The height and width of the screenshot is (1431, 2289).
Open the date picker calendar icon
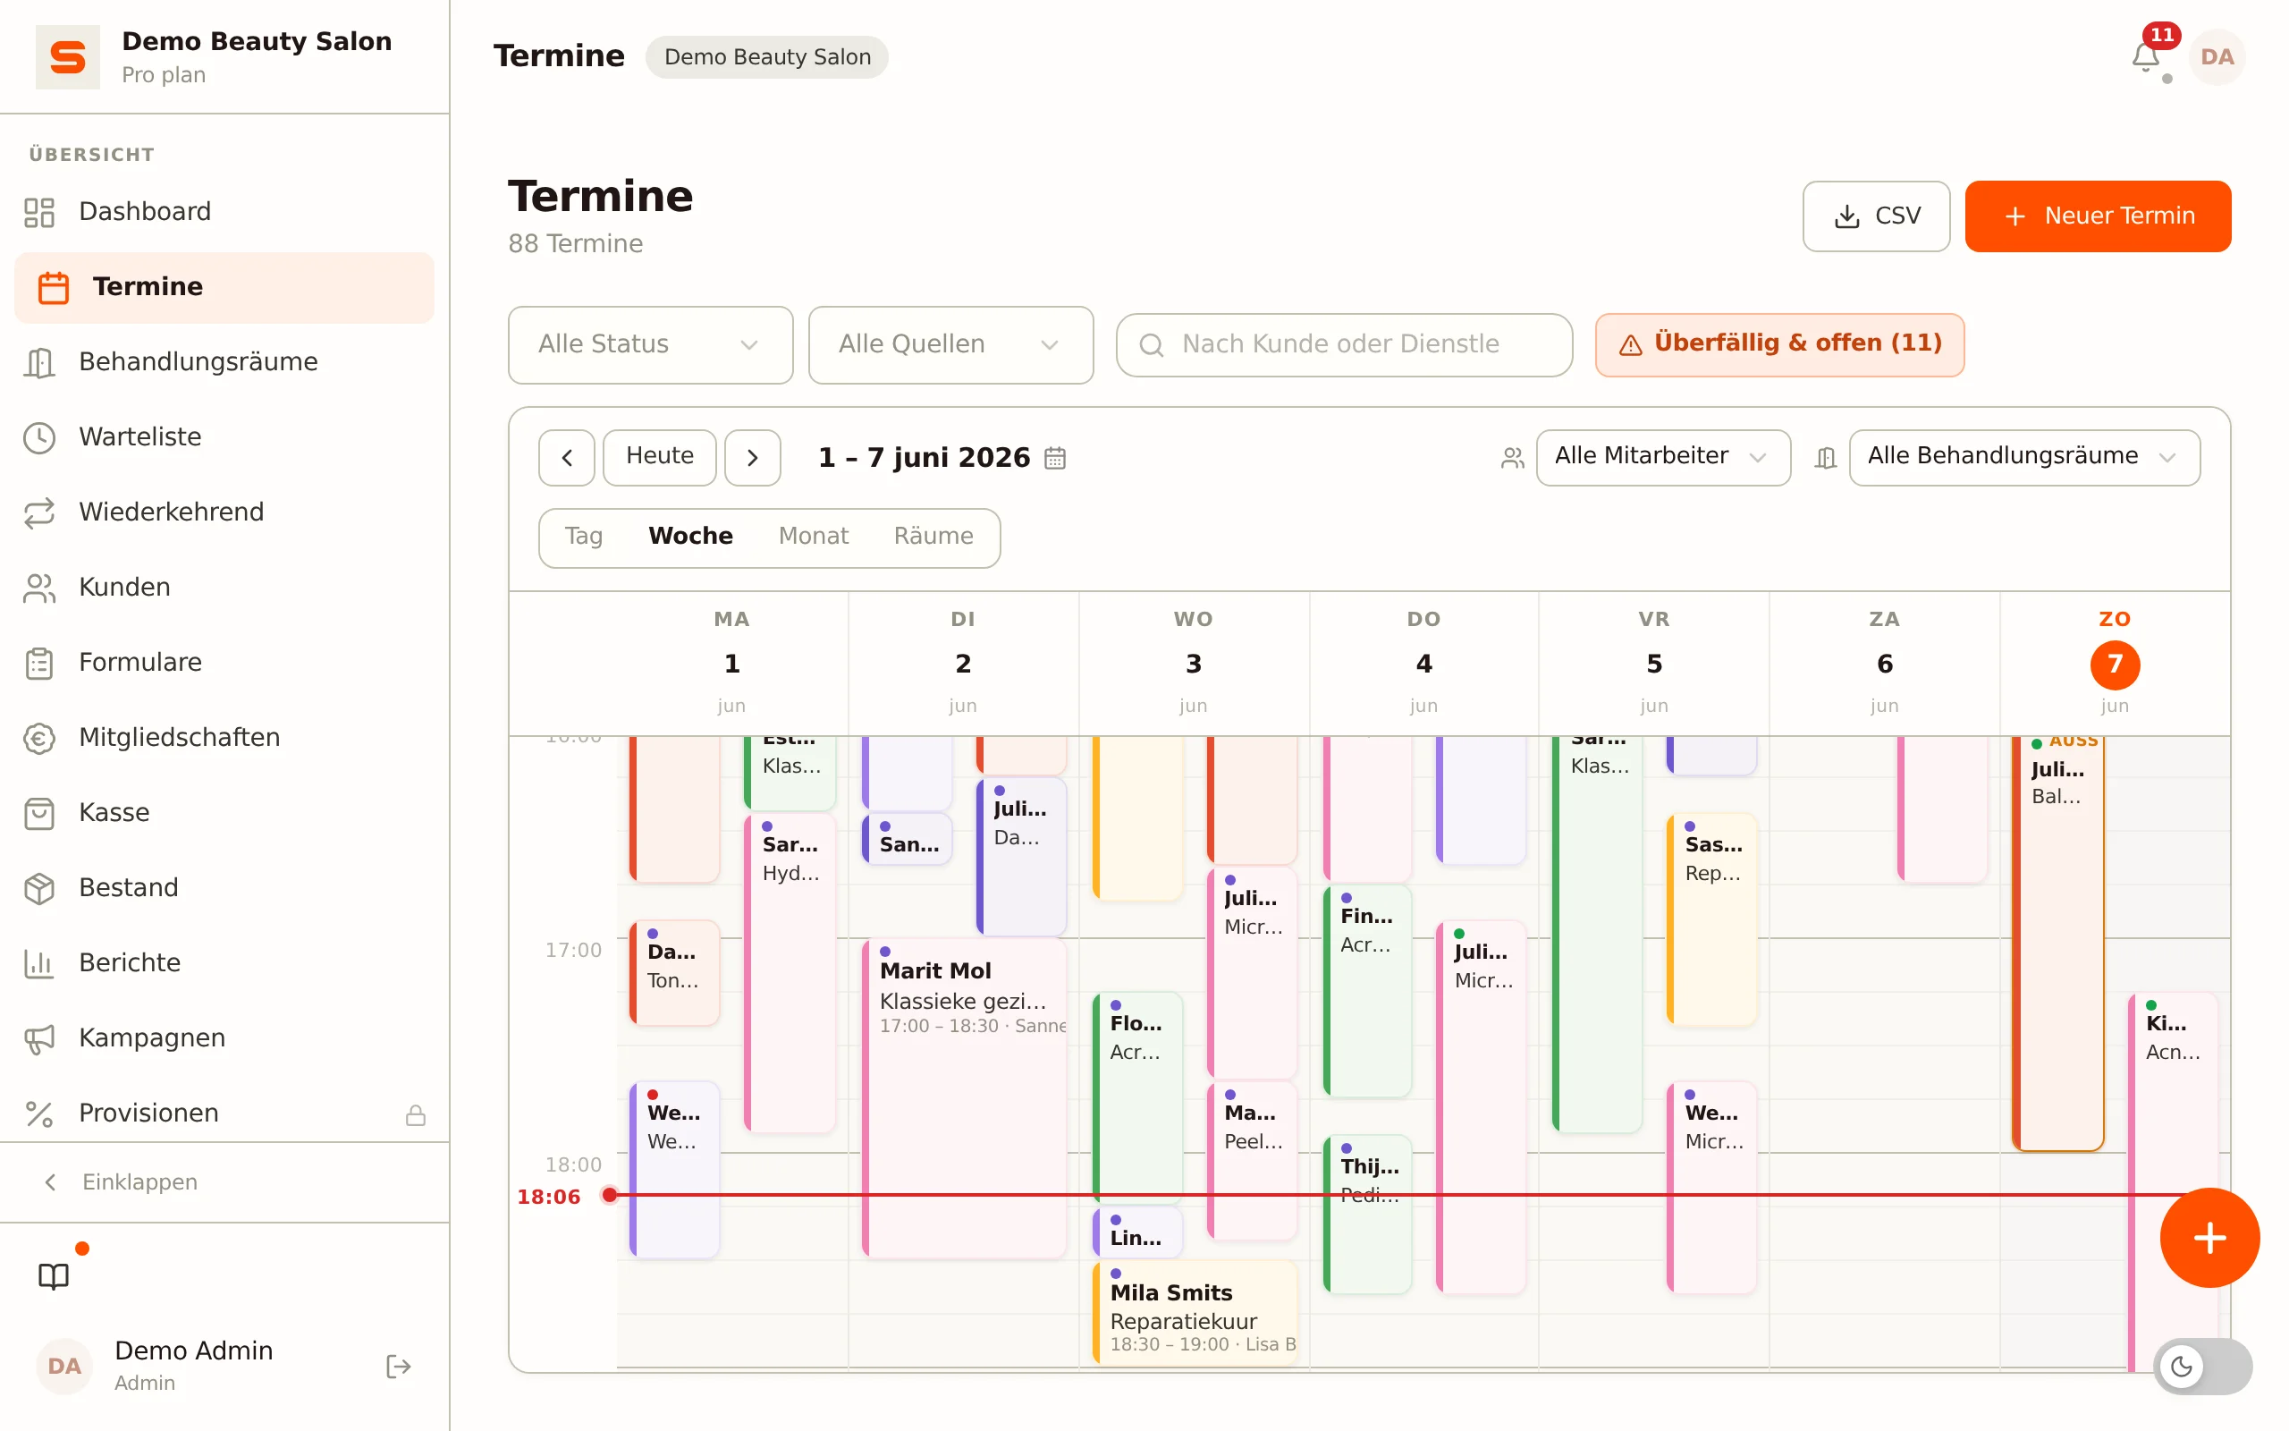click(x=1055, y=458)
